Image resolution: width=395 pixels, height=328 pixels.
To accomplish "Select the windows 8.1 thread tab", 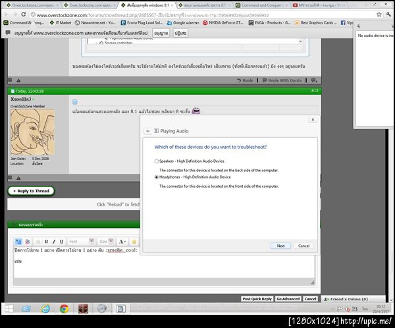I will coord(147,5).
